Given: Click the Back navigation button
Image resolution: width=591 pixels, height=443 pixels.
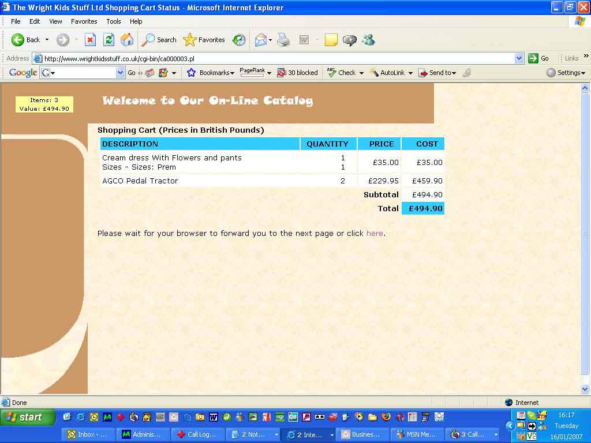Looking at the screenshot, I should (x=26, y=40).
